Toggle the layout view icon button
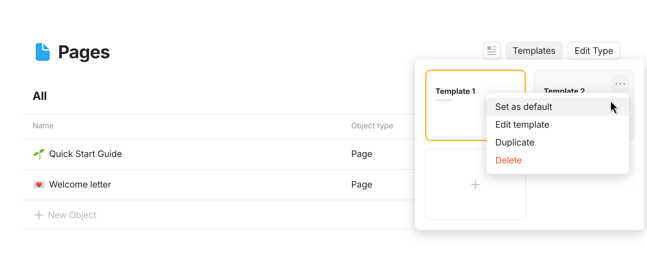This screenshot has height=270, width=647. (x=491, y=51)
